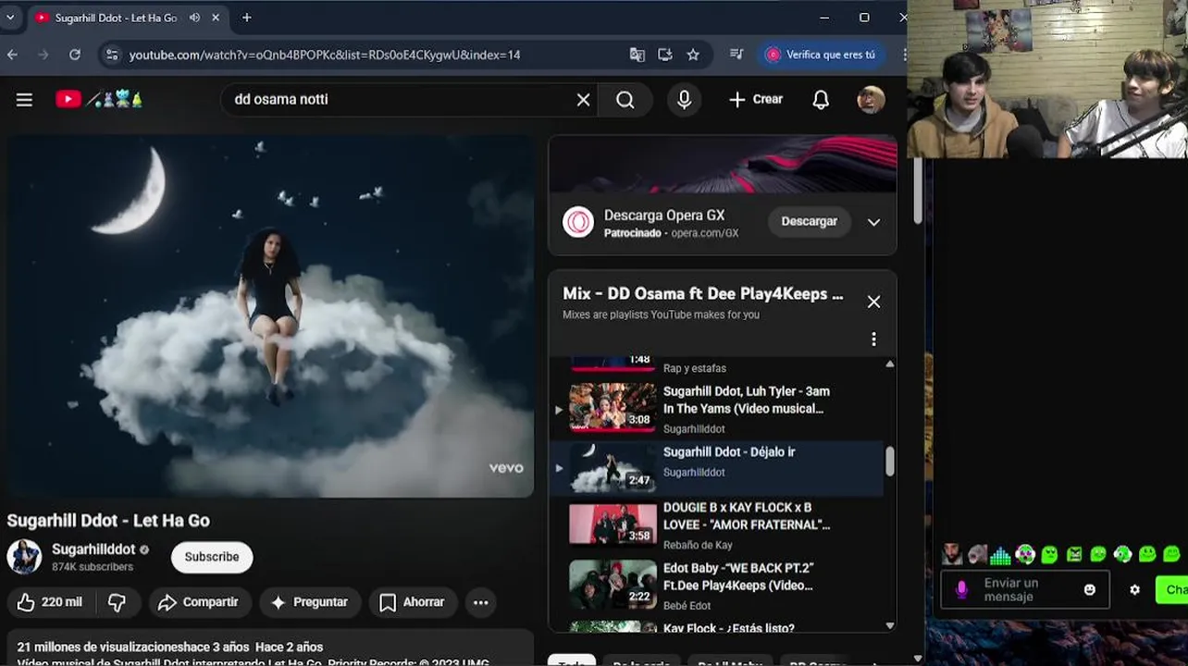
Task: Reload the page
Action: point(75,55)
